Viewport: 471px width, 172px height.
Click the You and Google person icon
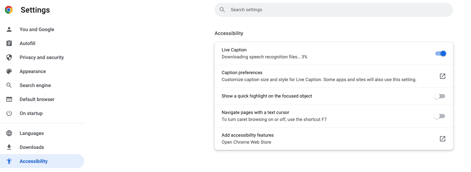9,29
